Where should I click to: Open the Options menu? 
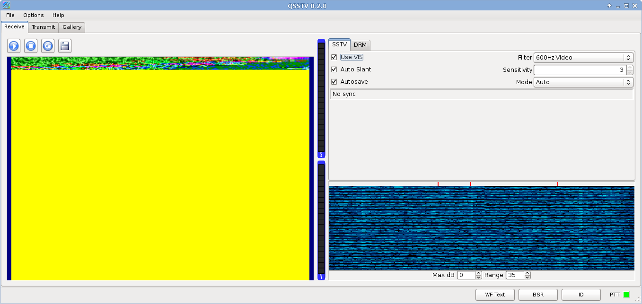pos(34,15)
